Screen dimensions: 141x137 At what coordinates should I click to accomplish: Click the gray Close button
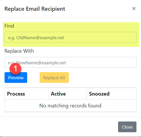(127, 127)
